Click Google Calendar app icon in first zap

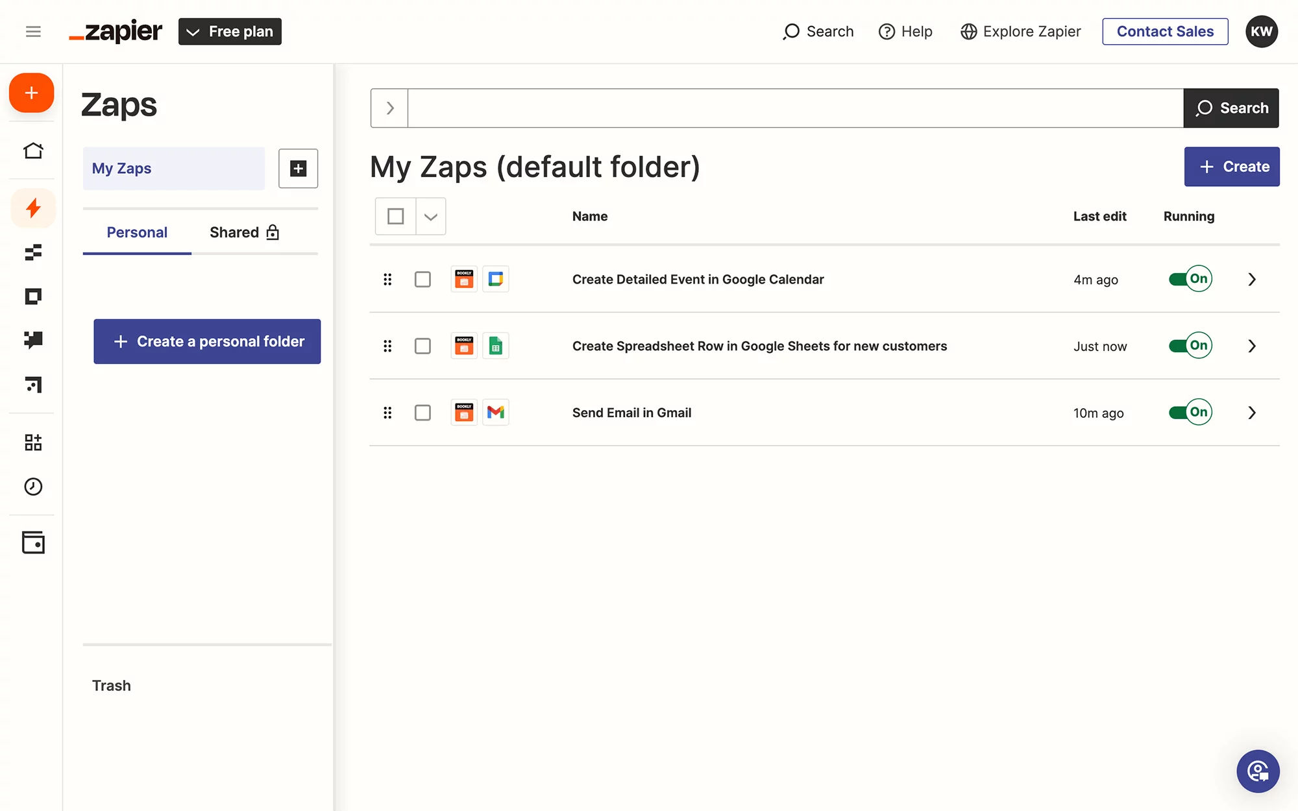point(496,279)
